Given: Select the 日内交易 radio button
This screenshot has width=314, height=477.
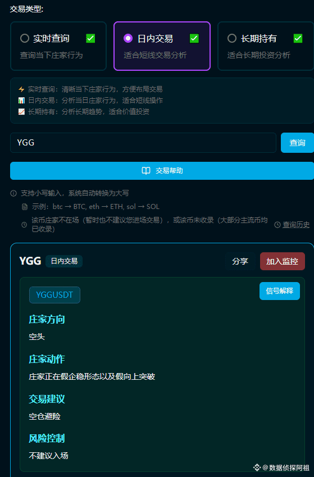Looking at the screenshot, I should pyautogui.click(x=128, y=38).
